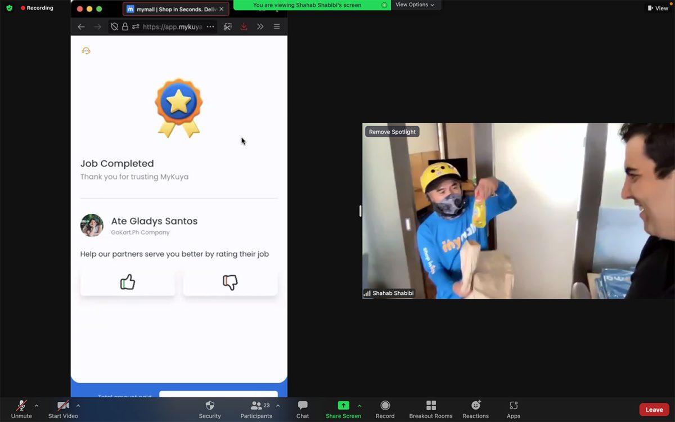Click the browser URL address field
The width and height of the screenshot is (675, 422).
coord(172,26)
